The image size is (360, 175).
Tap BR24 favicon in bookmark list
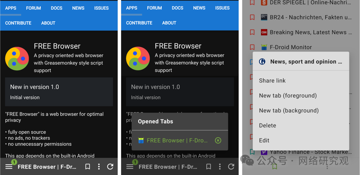264,17
